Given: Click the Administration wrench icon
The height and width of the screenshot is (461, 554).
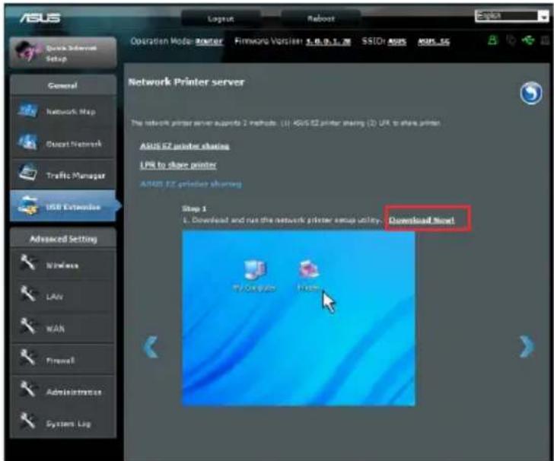Looking at the screenshot, I should point(27,389).
